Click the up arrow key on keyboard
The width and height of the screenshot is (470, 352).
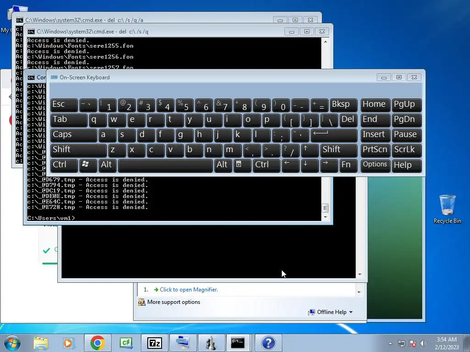coord(310,150)
